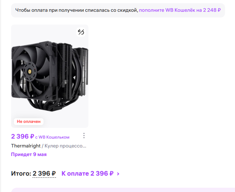The width and height of the screenshot is (235, 192).
Task: Click the text Чтобы оплата при получении списалась со скидкой
Action: [x=77, y=10]
